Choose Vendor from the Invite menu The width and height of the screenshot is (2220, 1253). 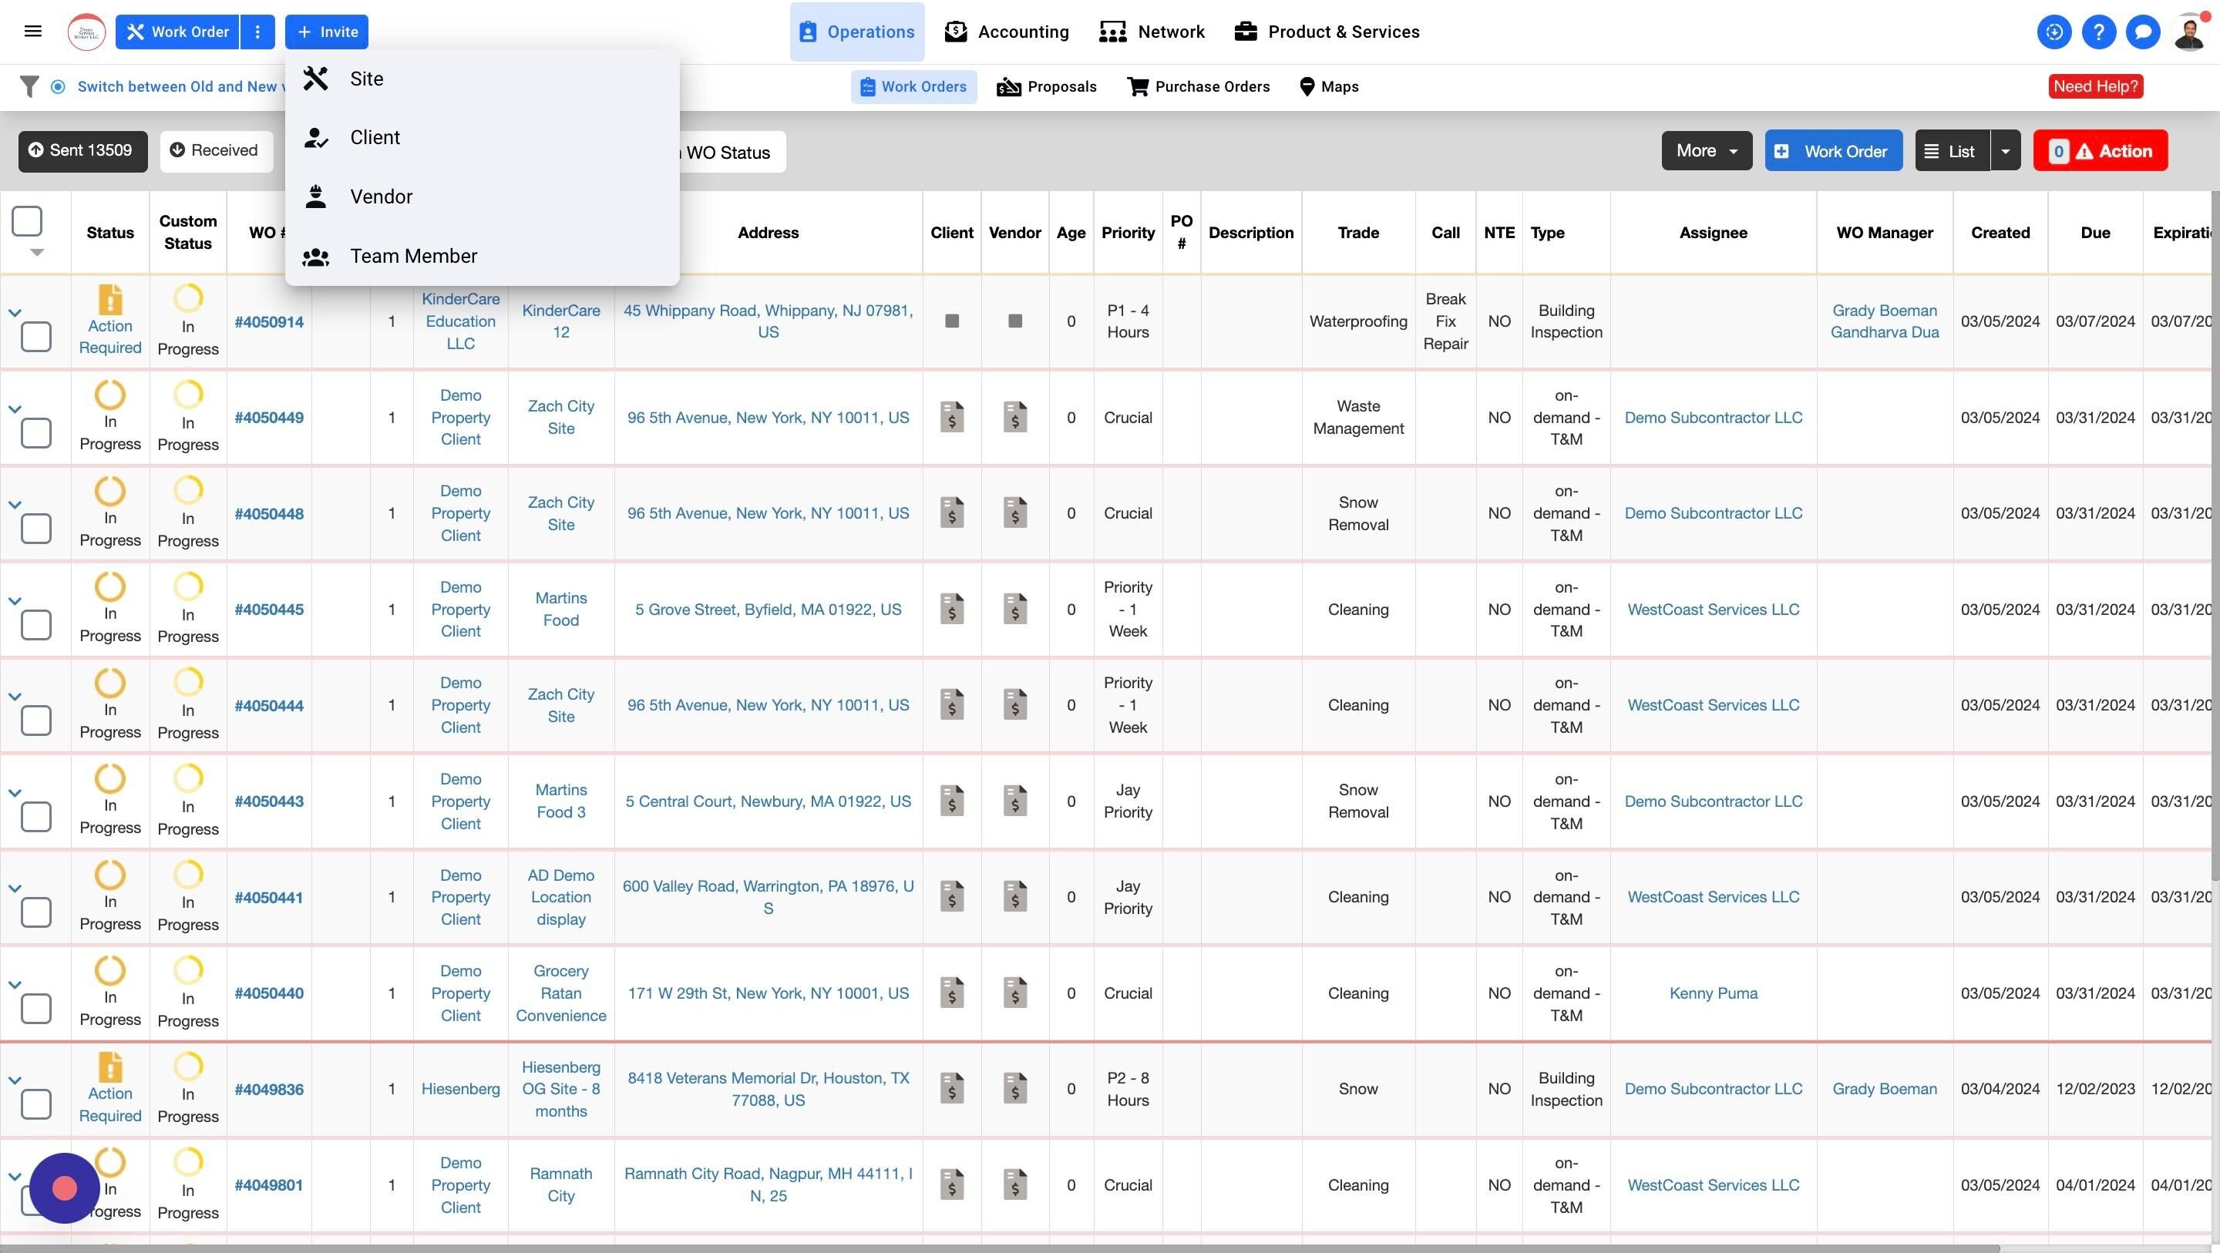(x=381, y=197)
